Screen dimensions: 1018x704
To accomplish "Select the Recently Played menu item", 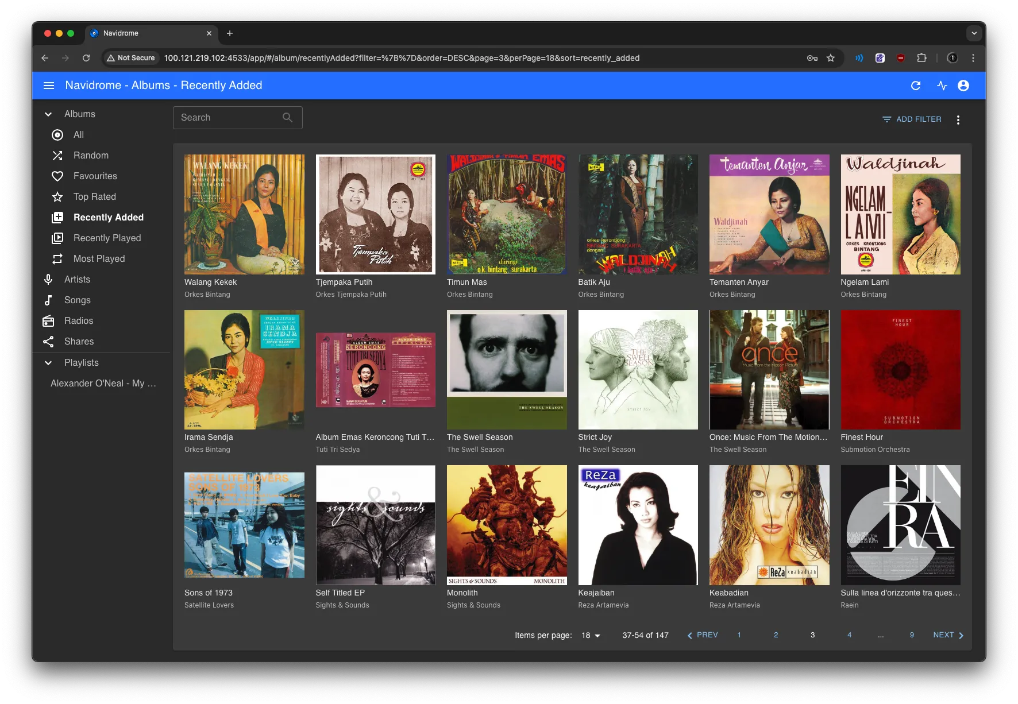I will tap(107, 238).
